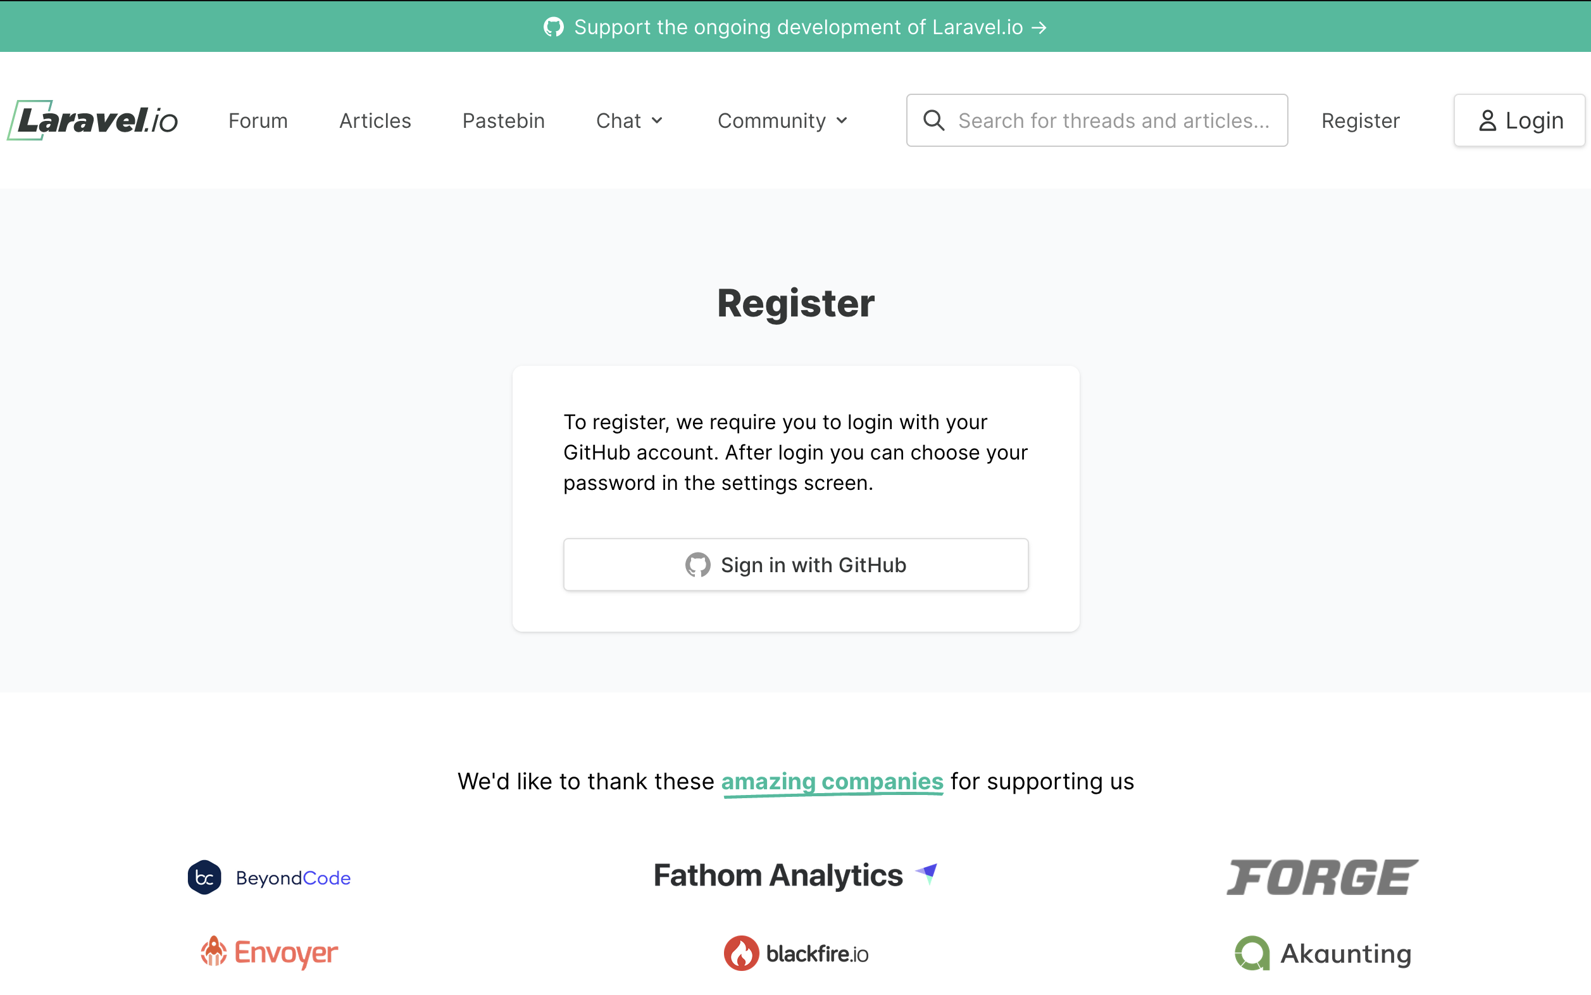Focus the threads and articles search field

[1113, 120]
